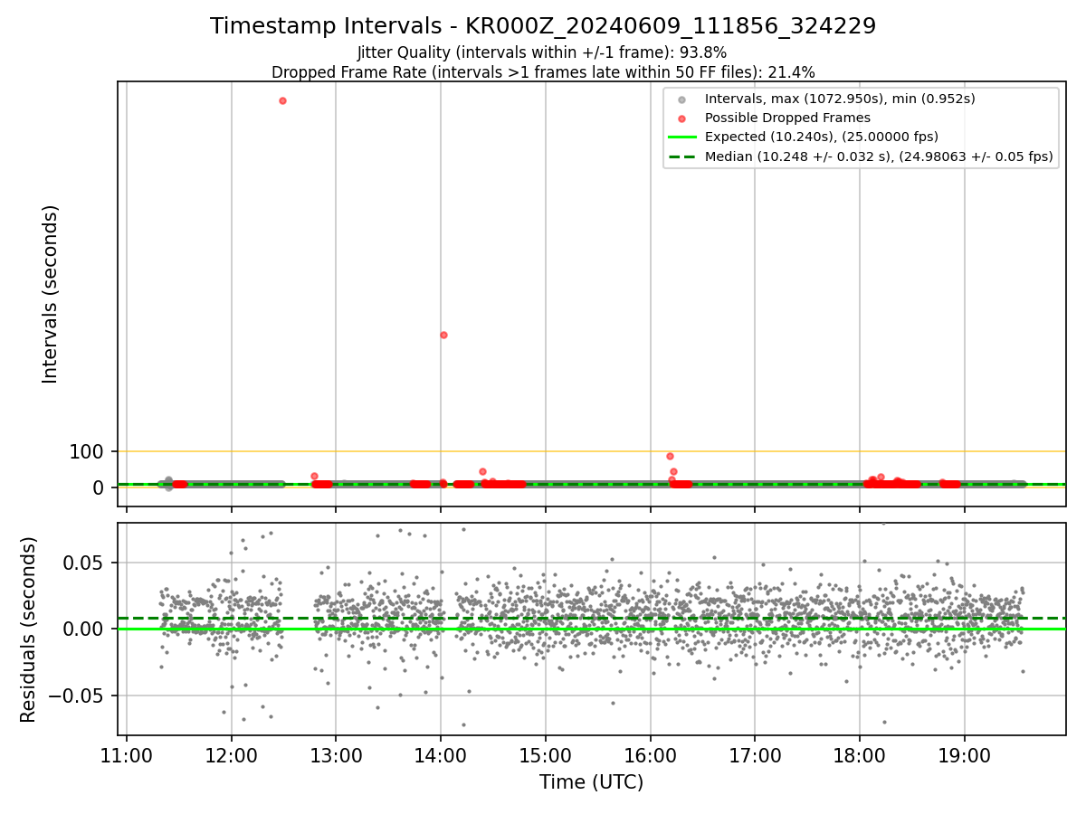
Task: Click the legend entry 'Possible Dropped Frames'
Action: [x=787, y=118]
